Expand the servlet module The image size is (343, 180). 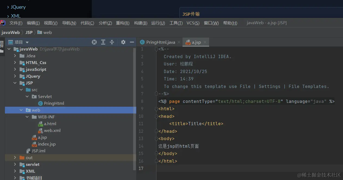[x=15, y=165]
